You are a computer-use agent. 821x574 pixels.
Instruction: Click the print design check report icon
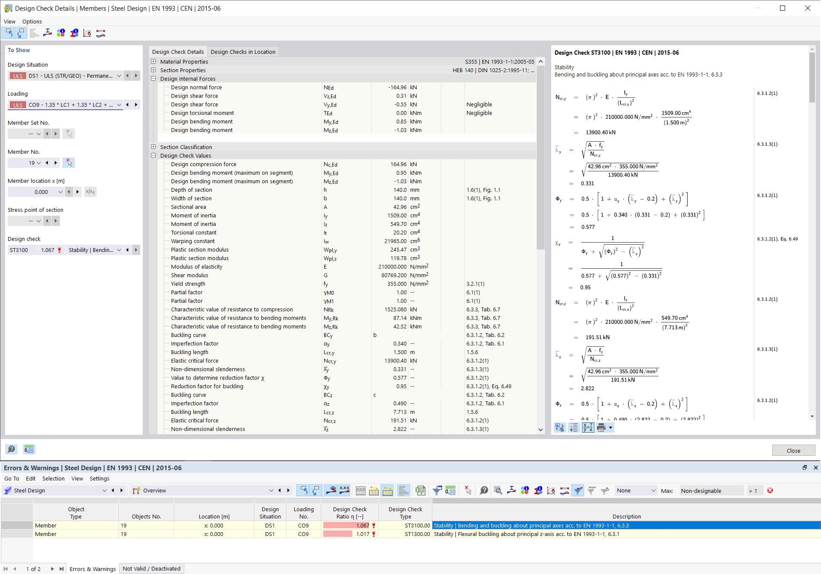601,428
